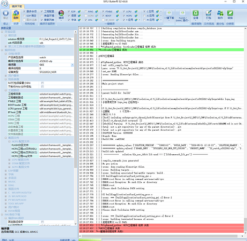Select the 设备类型 SF32LB52X_NOR row

pos(41,72)
